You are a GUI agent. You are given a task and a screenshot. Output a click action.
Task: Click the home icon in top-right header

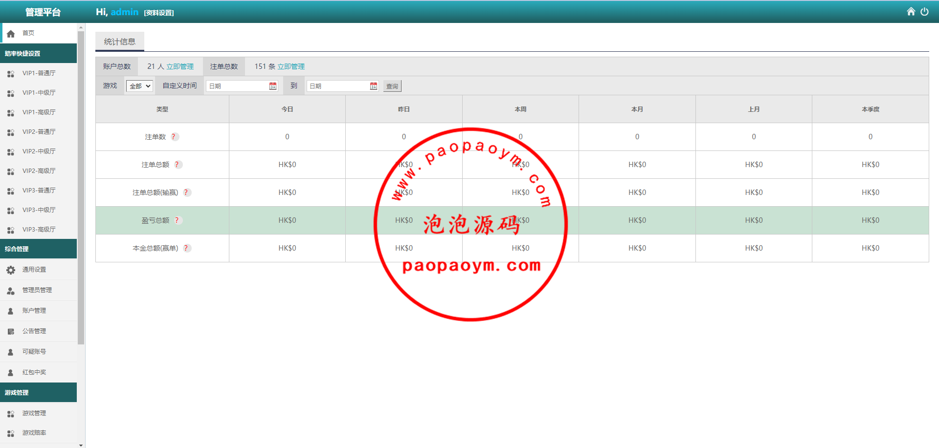tap(911, 11)
